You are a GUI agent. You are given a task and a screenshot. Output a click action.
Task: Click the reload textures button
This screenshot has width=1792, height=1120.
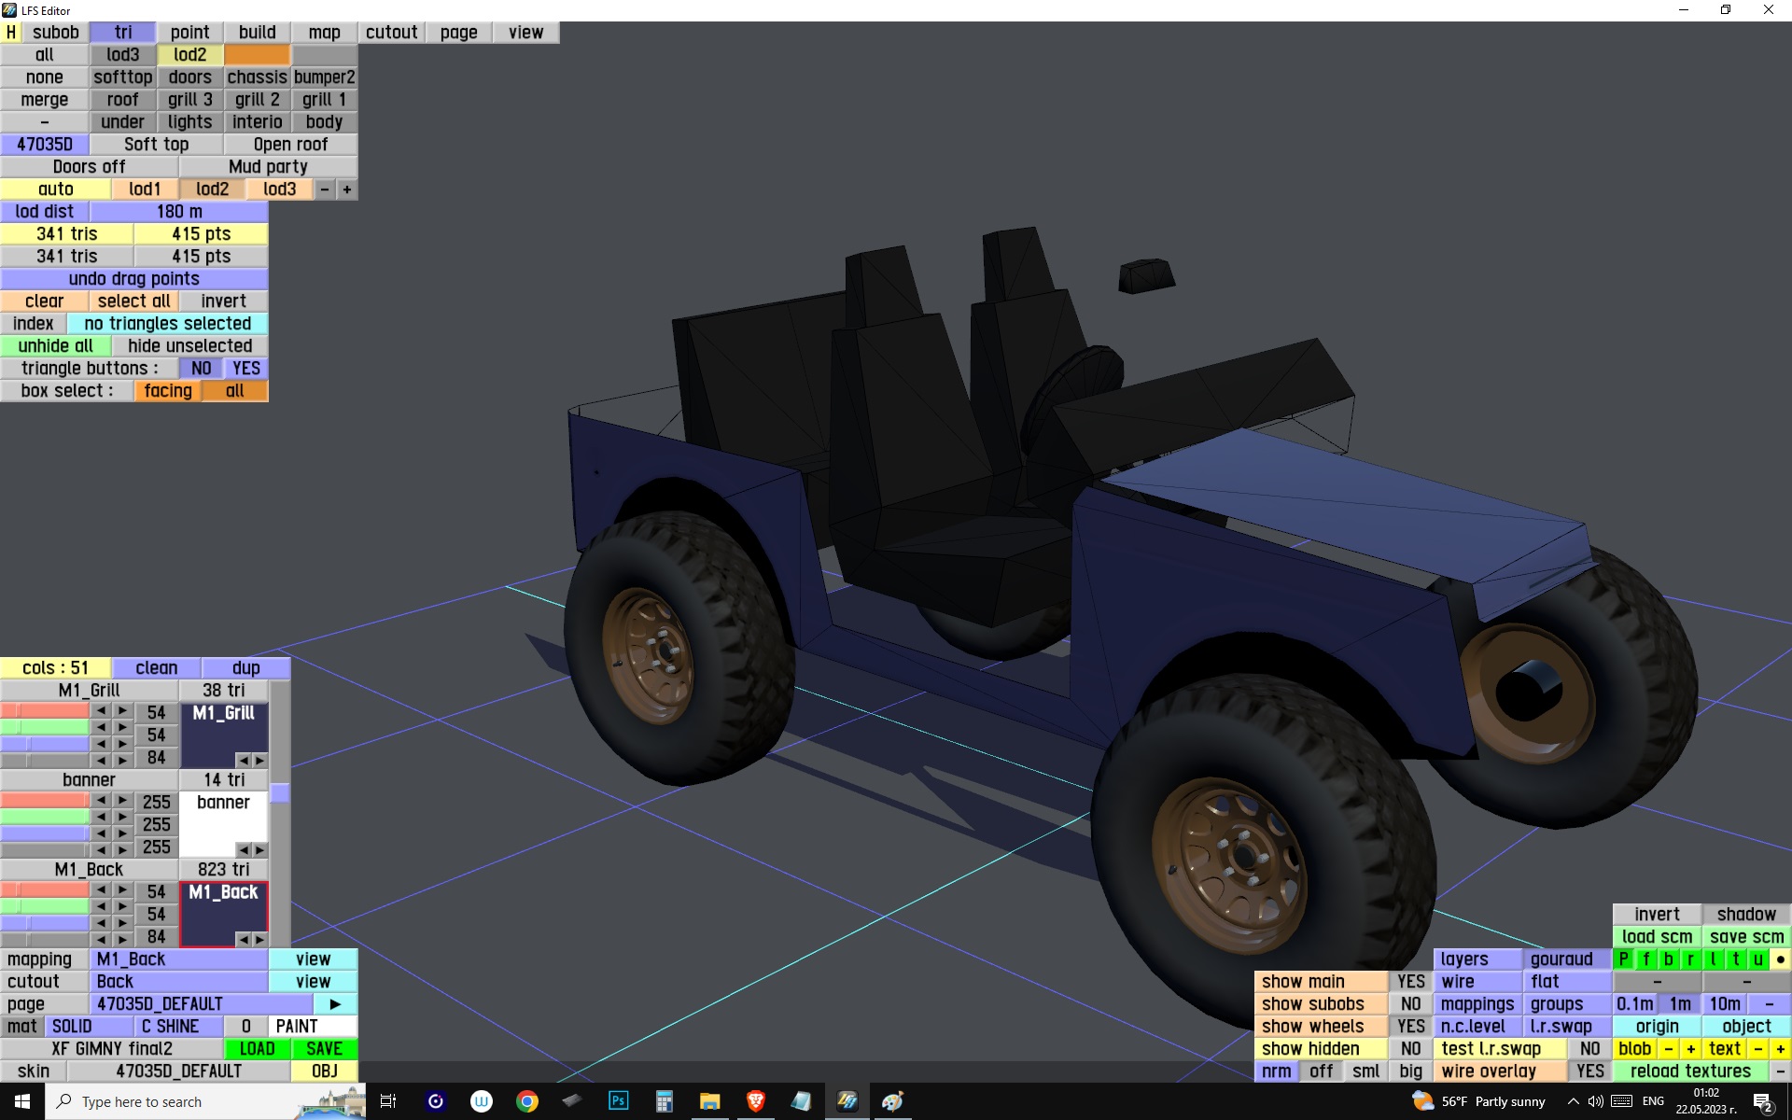1689,1071
